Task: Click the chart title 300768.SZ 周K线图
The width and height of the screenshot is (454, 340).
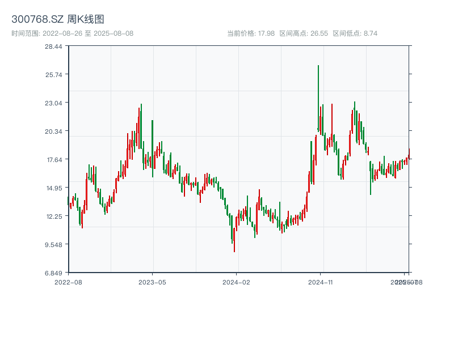Action: click(58, 19)
